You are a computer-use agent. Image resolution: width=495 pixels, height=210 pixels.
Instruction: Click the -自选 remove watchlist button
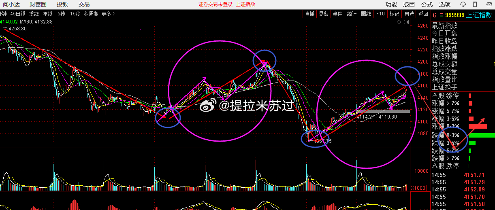[x=408, y=14]
